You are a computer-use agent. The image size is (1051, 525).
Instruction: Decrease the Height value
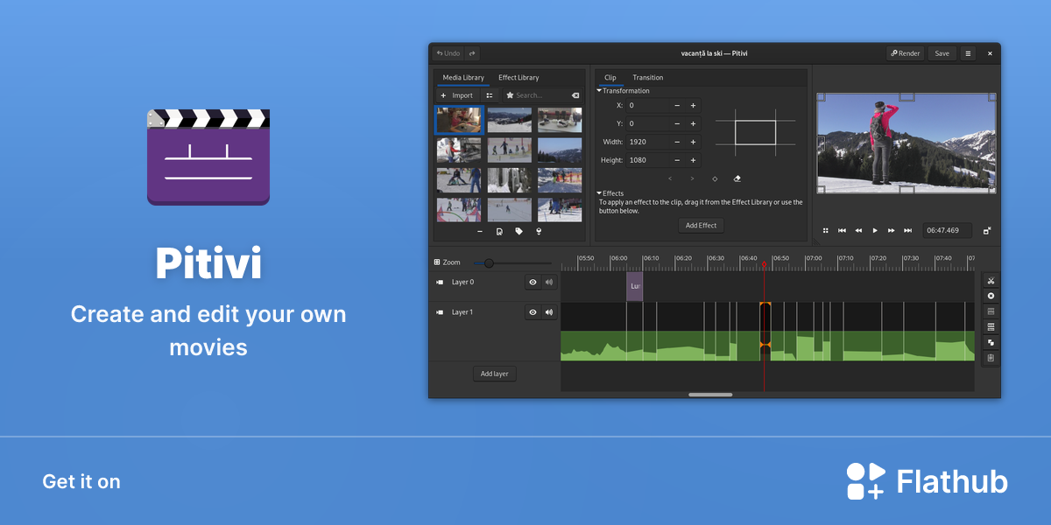click(677, 160)
